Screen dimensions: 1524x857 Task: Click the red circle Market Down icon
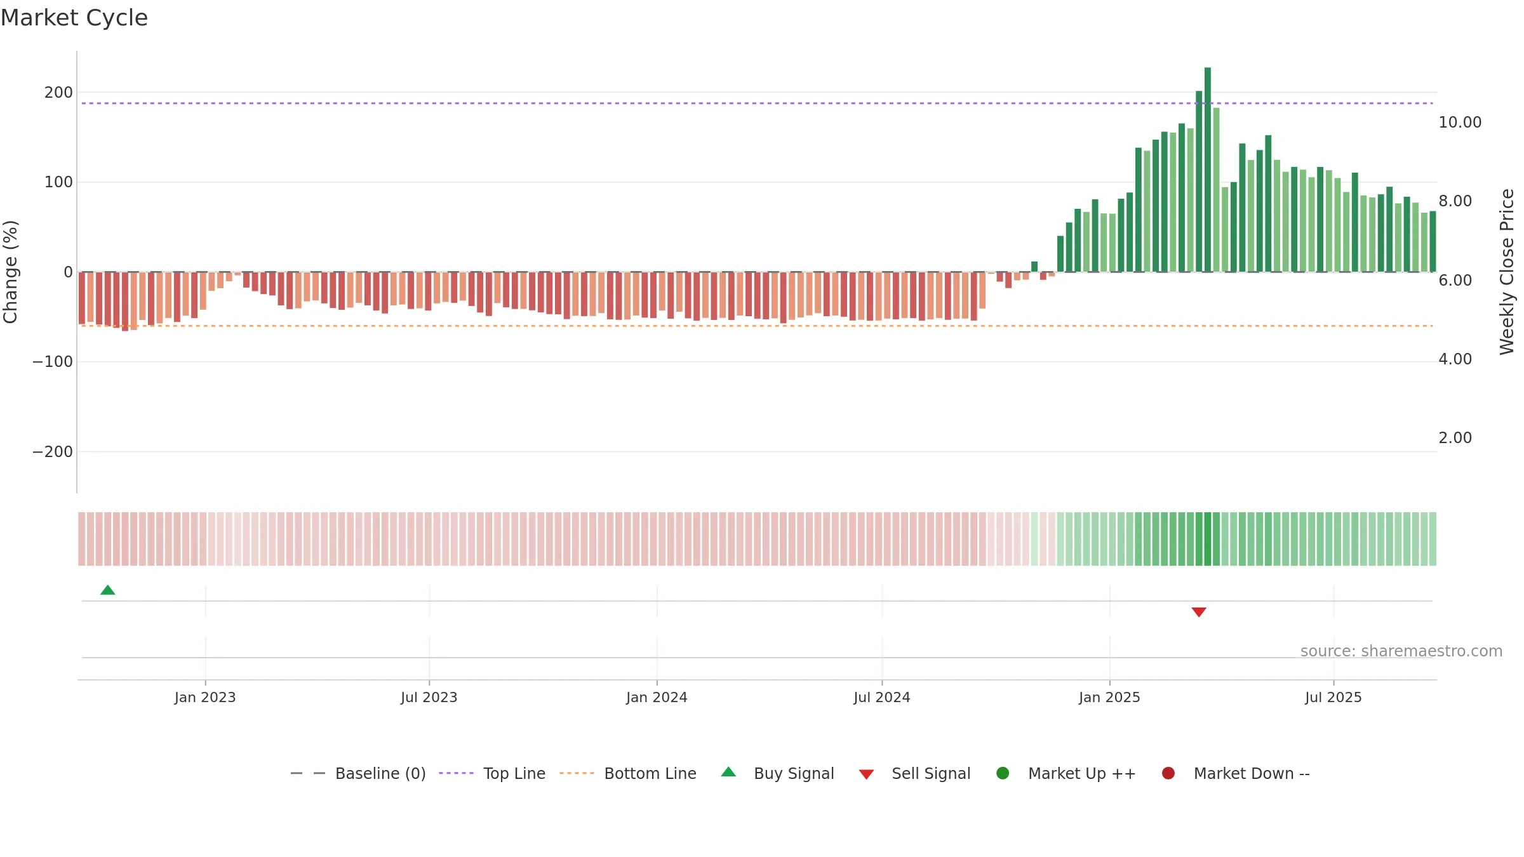click(x=1168, y=773)
